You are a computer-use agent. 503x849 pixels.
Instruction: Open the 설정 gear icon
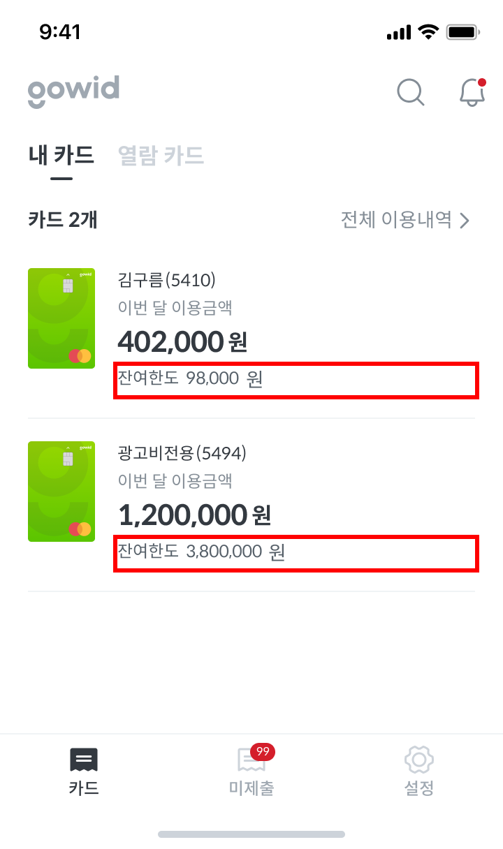pyautogui.click(x=419, y=760)
